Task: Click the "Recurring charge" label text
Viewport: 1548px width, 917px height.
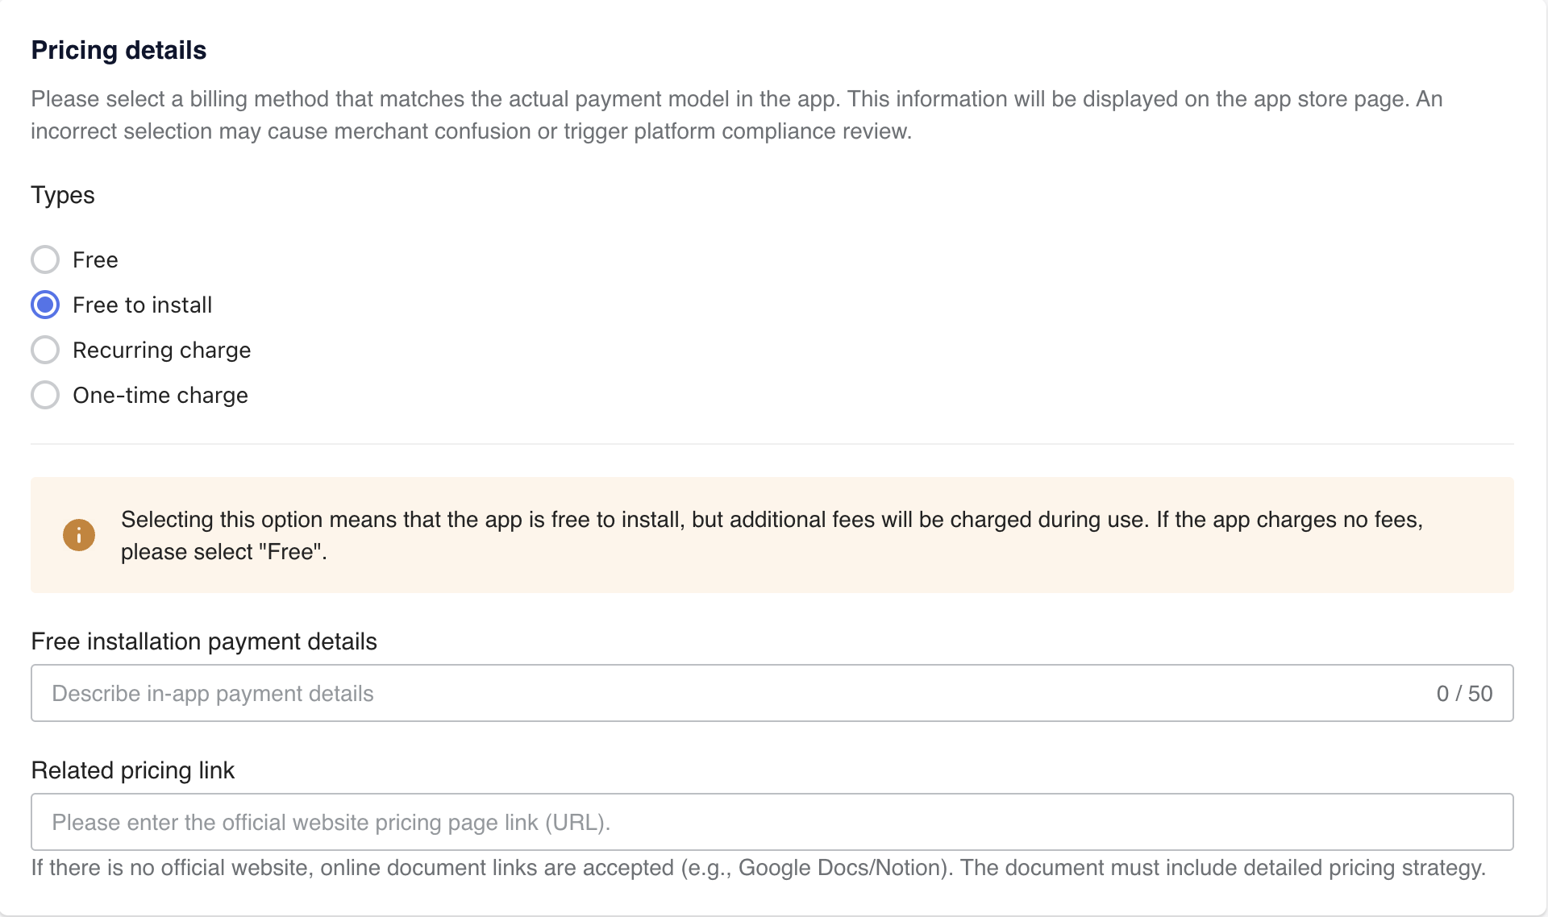Action: pos(161,350)
